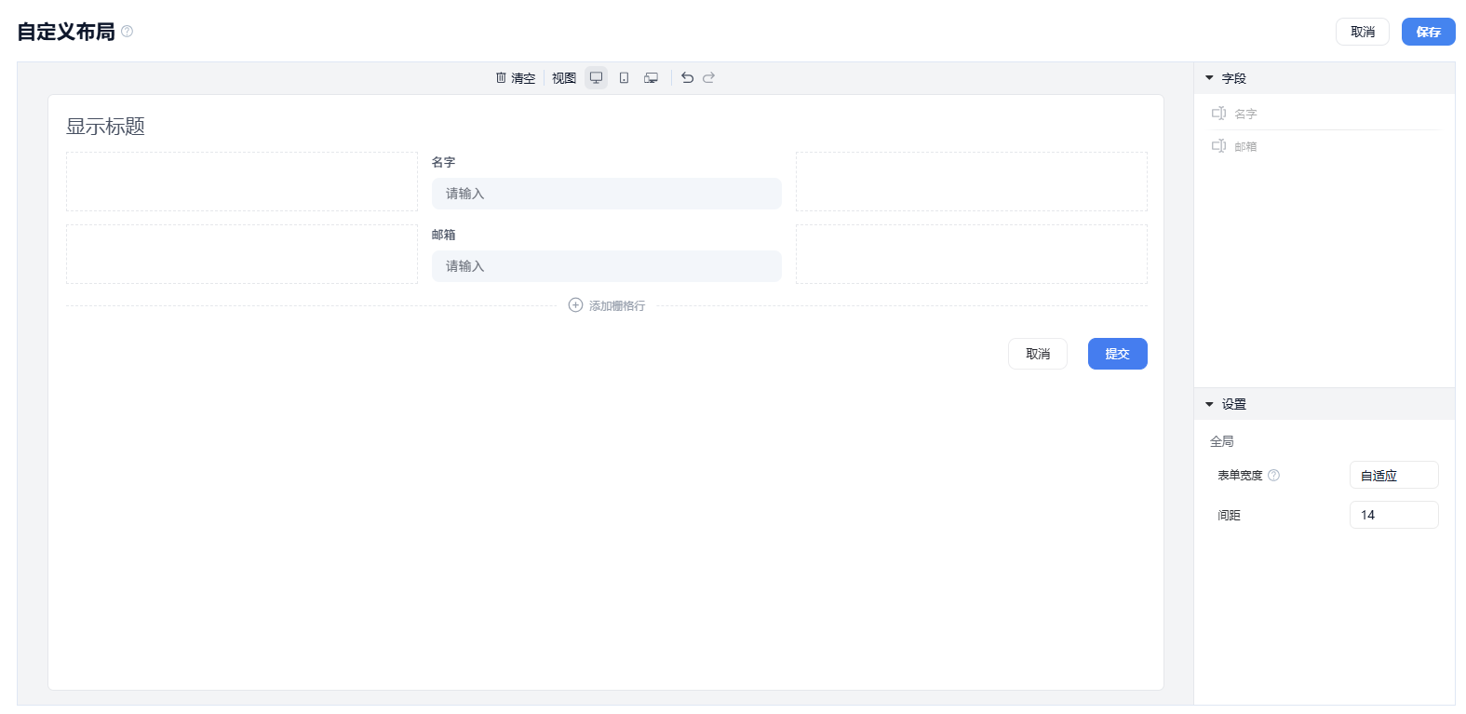The image size is (1466, 714).
Task: Open help icon next to 自定义布局 title
Action: click(127, 31)
